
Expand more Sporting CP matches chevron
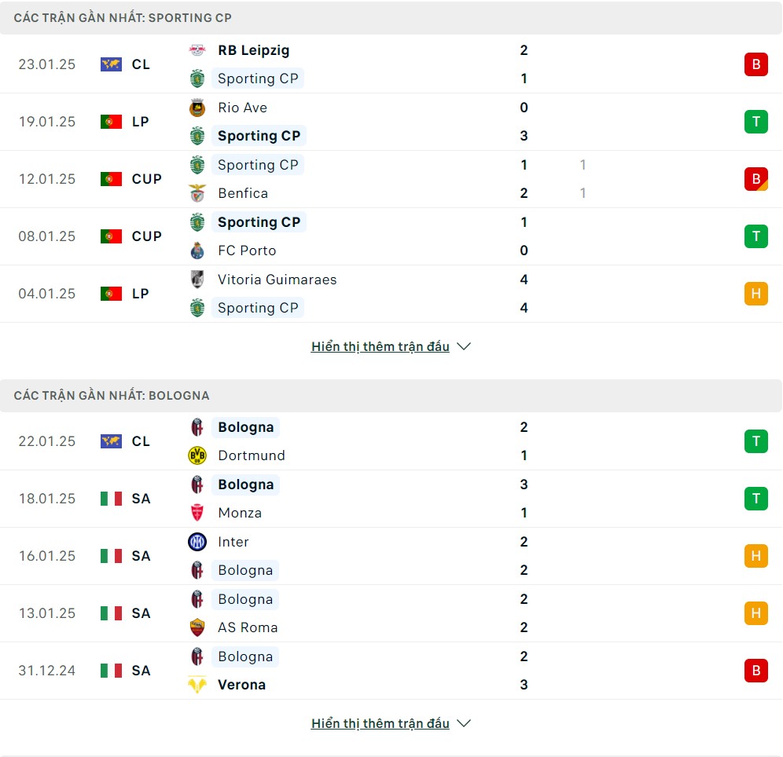click(464, 346)
